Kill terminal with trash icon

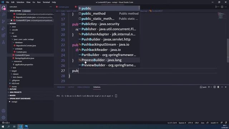point(218,87)
